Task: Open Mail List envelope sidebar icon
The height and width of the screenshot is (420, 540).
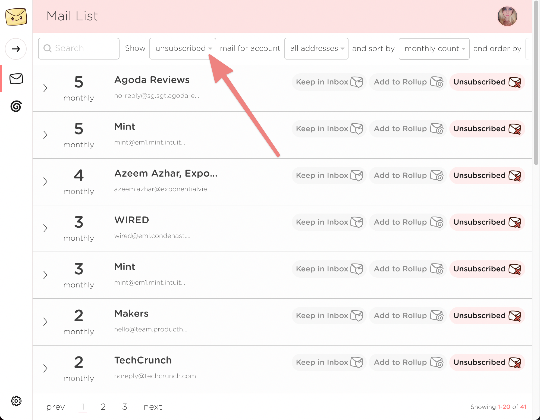Action: click(x=16, y=79)
